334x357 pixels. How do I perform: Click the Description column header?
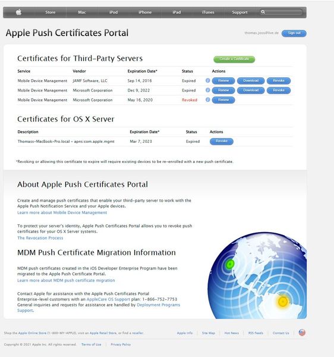(28, 132)
